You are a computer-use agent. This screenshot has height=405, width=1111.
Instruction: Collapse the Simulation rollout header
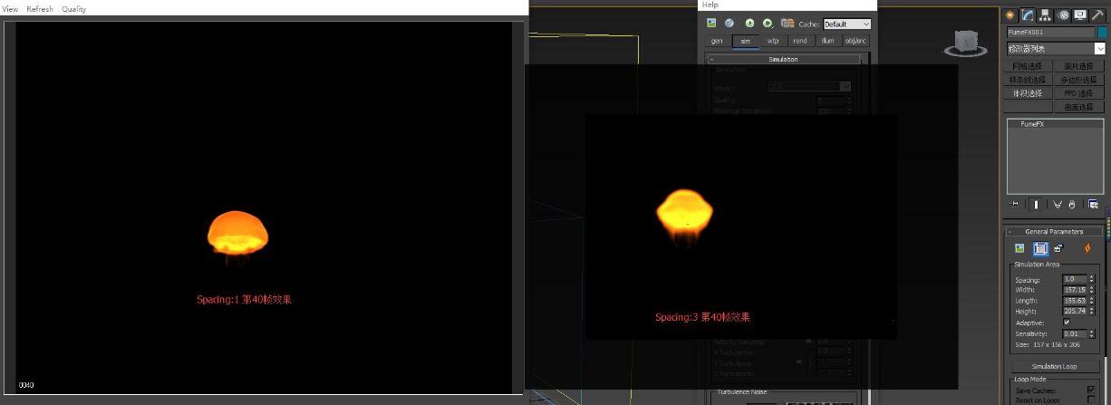tap(783, 59)
